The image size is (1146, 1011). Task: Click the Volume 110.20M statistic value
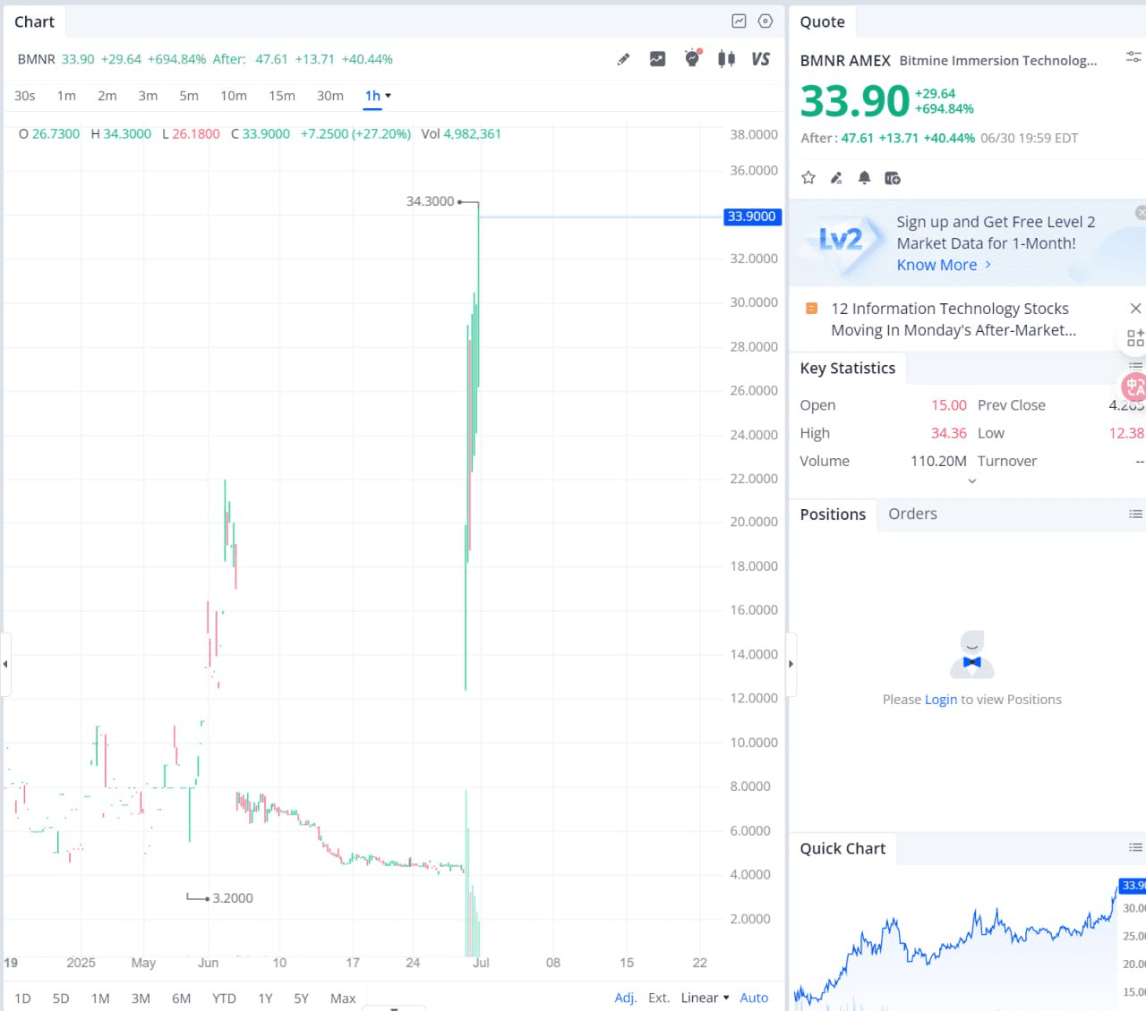pyautogui.click(x=938, y=461)
